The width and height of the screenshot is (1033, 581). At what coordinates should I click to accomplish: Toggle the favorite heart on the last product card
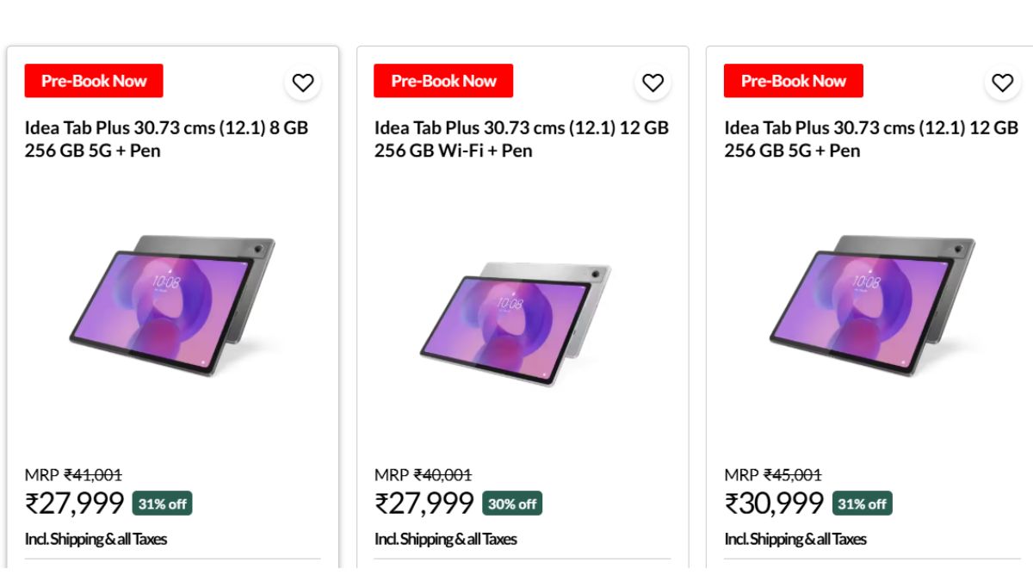point(1003,83)
